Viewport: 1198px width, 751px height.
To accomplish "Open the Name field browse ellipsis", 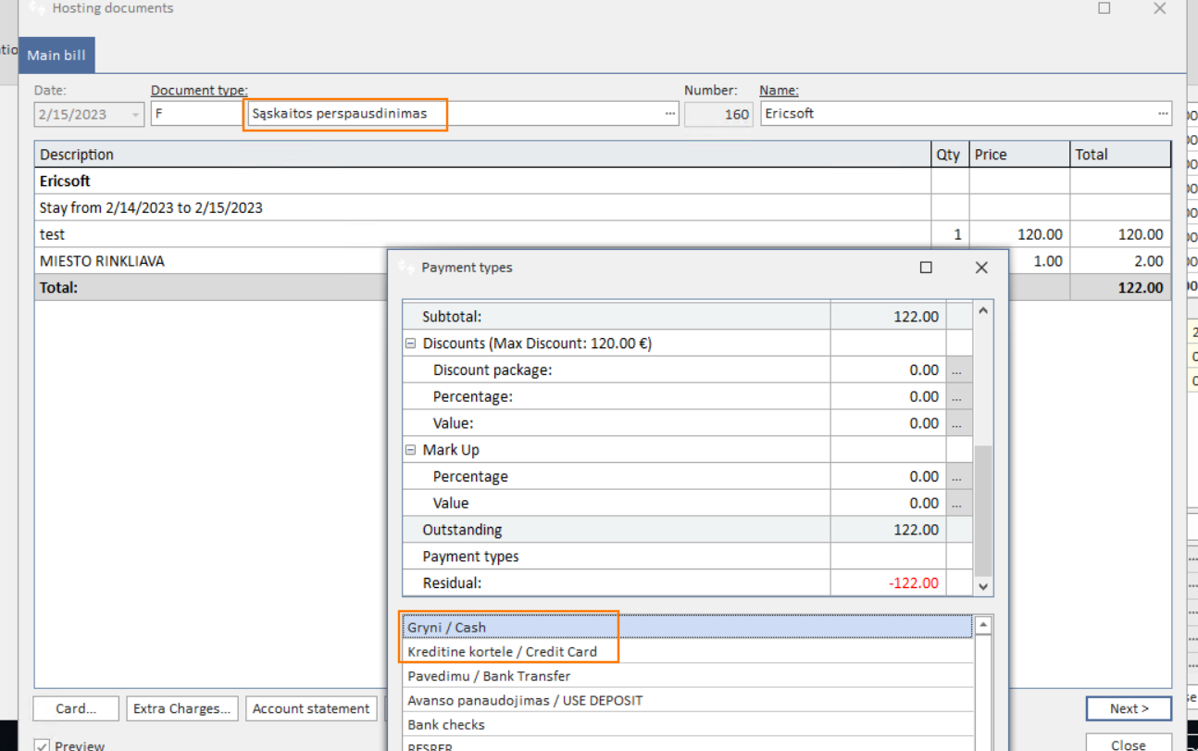I will [1163, 114].
